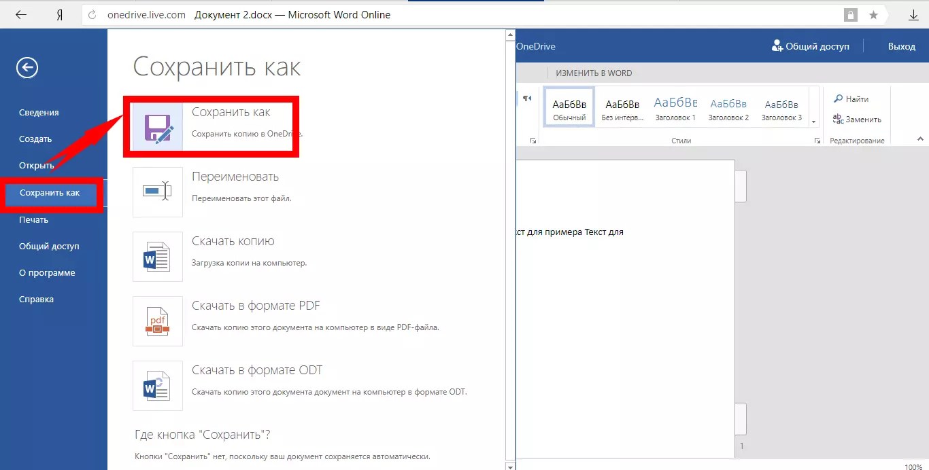Click the Найти search tool
Viewport: 929px width, 470px height.
click(851, 99)
